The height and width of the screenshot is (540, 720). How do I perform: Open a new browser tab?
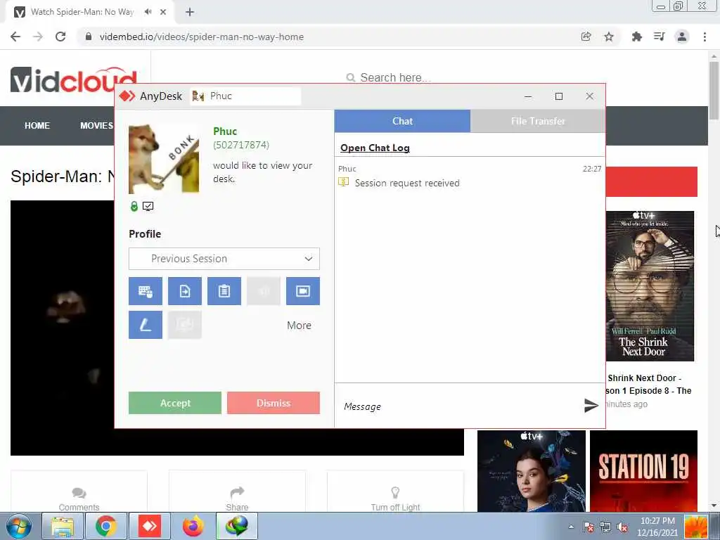tap(190, 12)
